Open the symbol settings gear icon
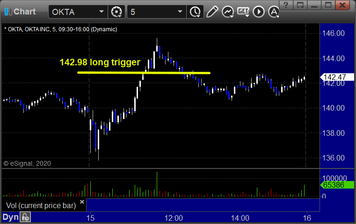The width and height of the screenshot is (356, 224). pyautogui.click(x=116, y=12)
